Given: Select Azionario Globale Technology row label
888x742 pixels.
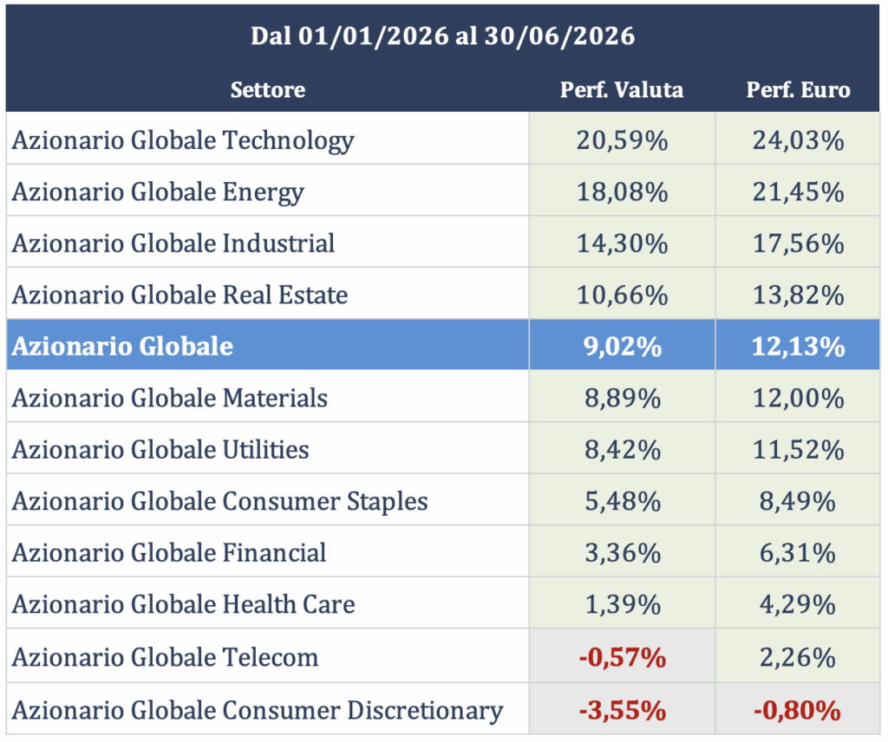Looking at the screenshot, I should click(x=183, y=140).
